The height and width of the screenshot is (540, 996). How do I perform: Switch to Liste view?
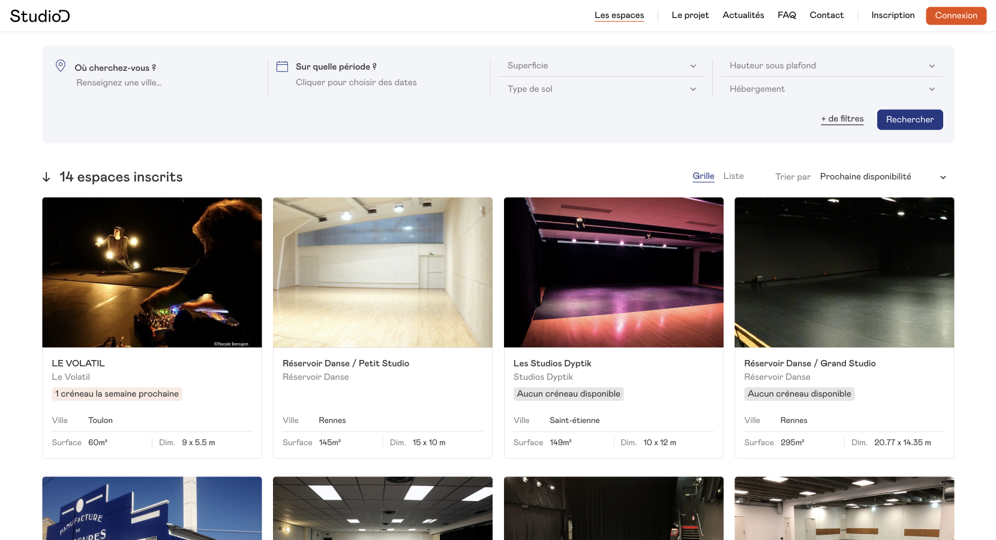[733, 176]
